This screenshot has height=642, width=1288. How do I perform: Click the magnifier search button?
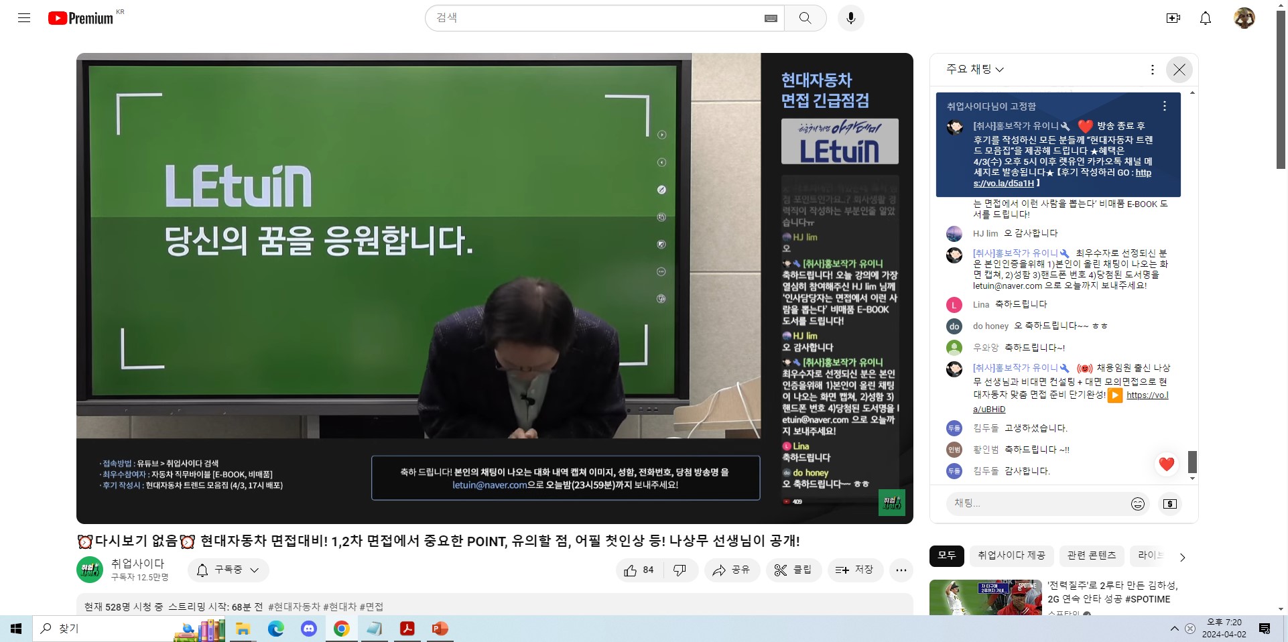tap(806, 18)
